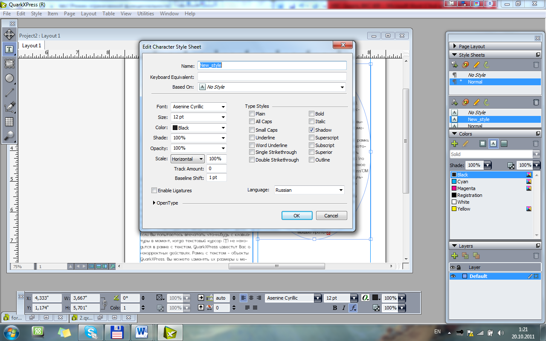
Task: Select the Item (move) tool in toolbox
Action: 9,35
